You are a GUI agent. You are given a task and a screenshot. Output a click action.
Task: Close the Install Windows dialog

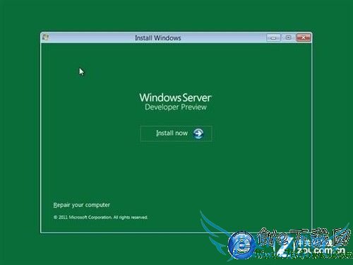(304, 37)
